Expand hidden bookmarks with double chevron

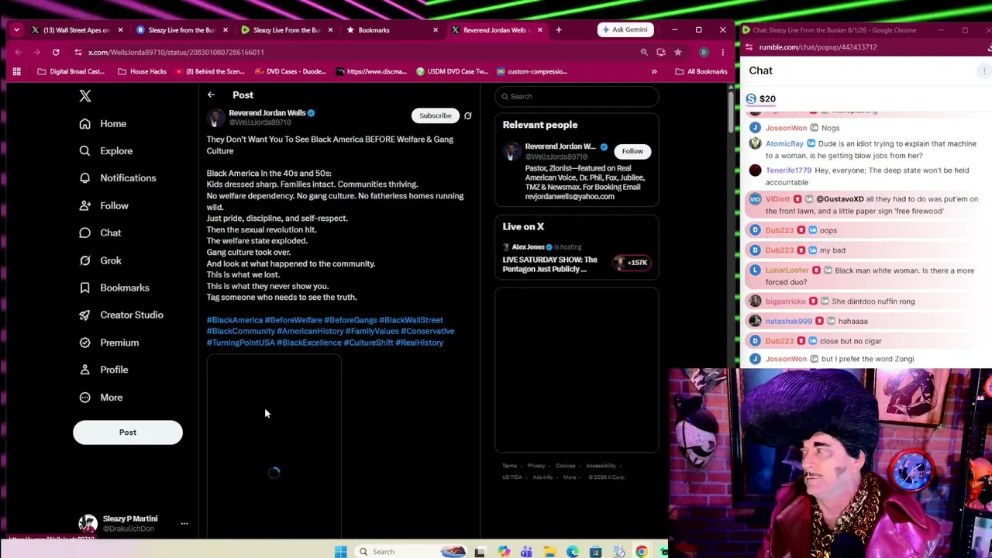coord(654,71)
